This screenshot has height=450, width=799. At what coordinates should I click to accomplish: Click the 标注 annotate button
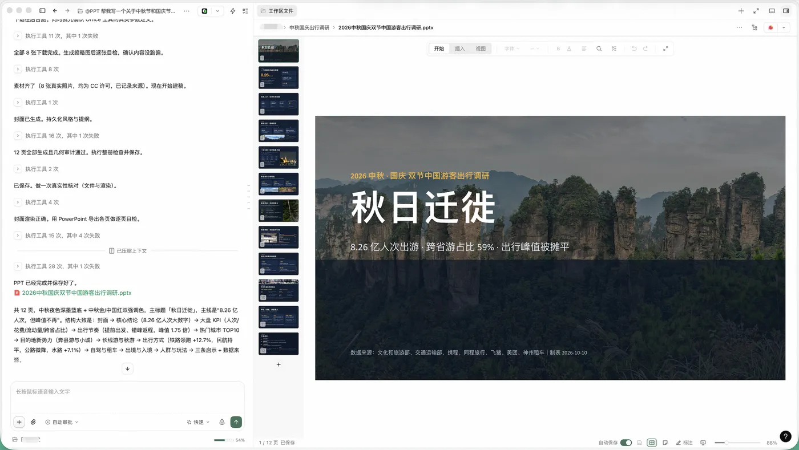(x=684, y=443)
